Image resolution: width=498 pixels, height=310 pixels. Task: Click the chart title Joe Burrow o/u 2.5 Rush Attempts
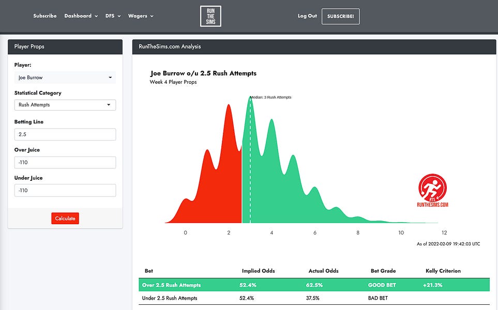[x=203, y=73]
